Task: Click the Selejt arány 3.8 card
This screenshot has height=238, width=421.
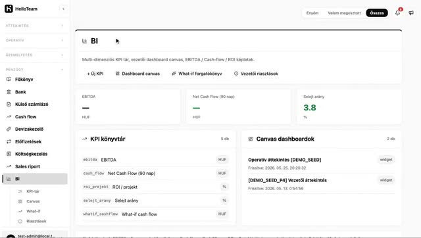Action: 349,107
